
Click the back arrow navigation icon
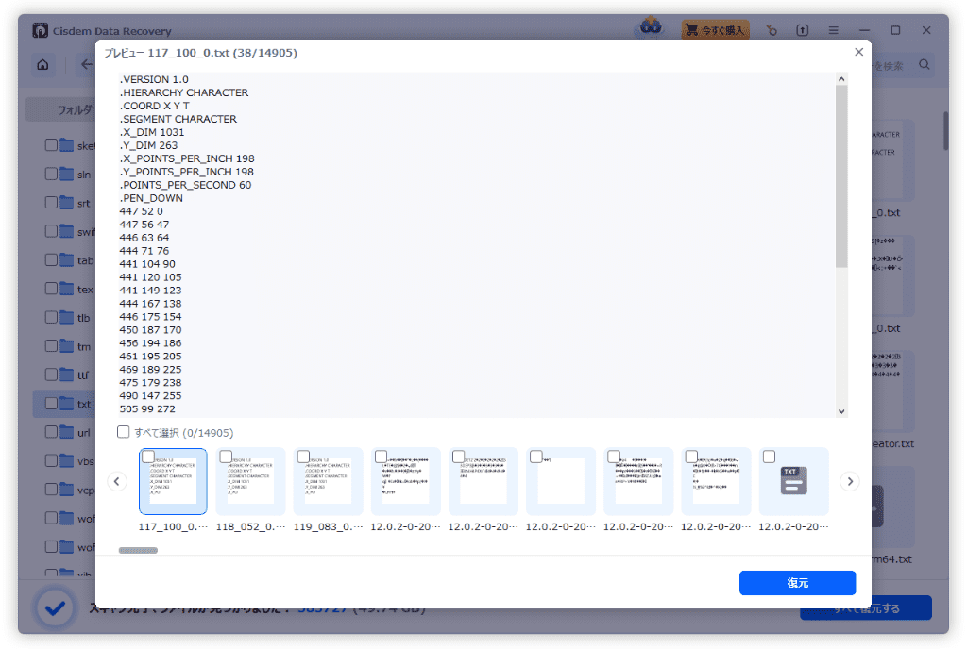(86, 64)
